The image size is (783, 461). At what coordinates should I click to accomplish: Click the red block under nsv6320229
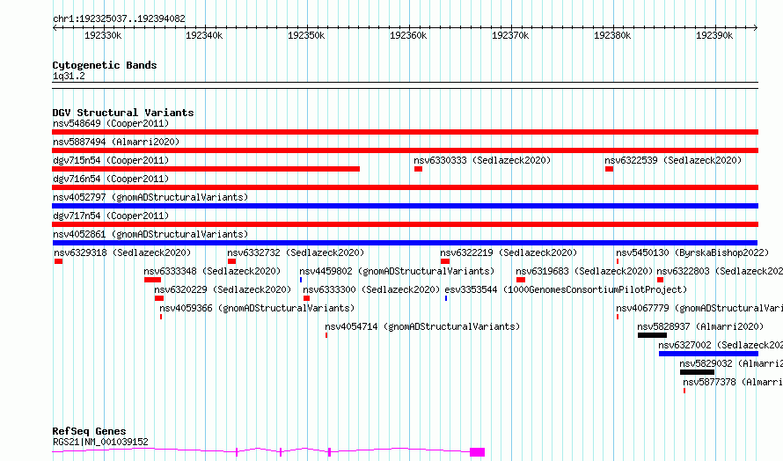click(159, 298)
